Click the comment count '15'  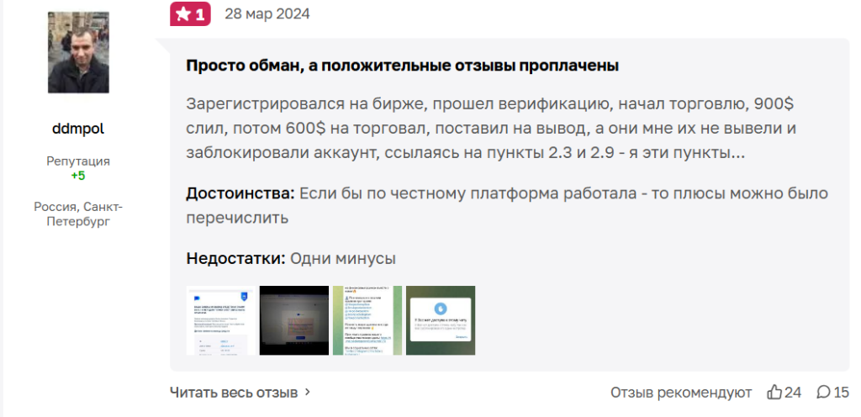tap(841, 393)
